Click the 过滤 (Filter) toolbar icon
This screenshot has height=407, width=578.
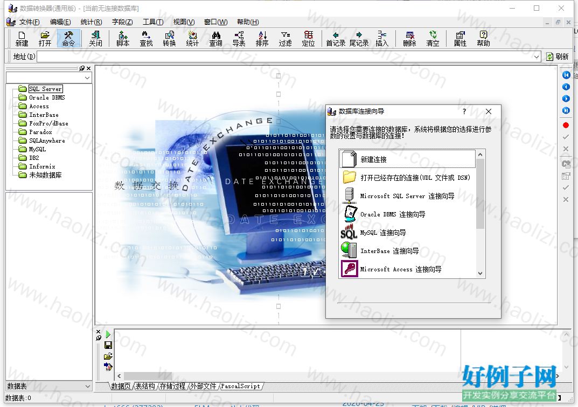(285, 39)
